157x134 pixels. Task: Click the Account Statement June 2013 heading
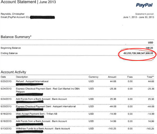(28, 2)
